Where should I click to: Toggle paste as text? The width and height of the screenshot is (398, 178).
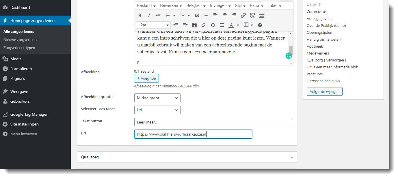(194, 25)
